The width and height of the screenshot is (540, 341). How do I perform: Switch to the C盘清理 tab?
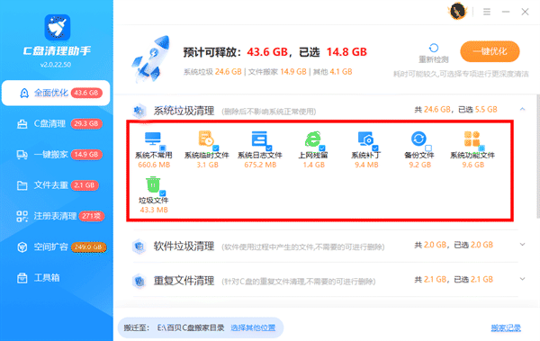56,124
